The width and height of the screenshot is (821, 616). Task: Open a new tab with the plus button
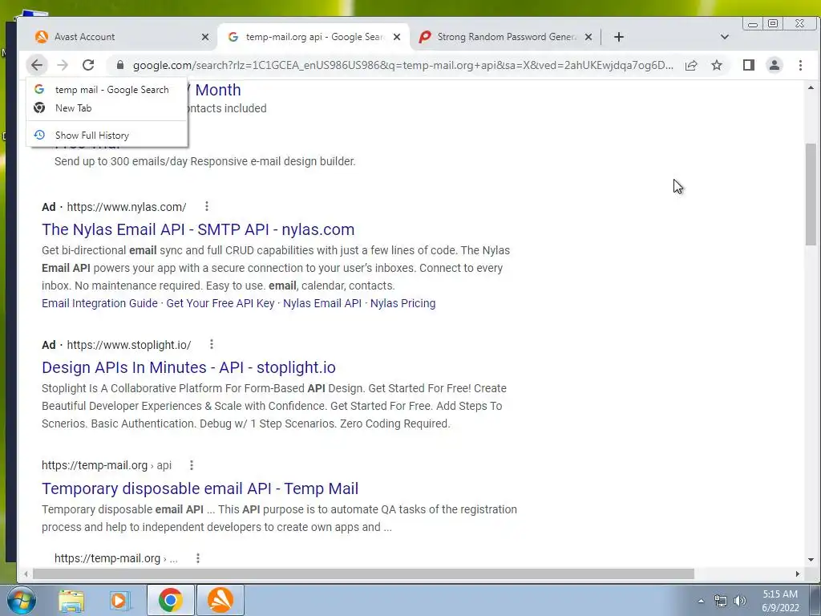(x=619, y=37)
